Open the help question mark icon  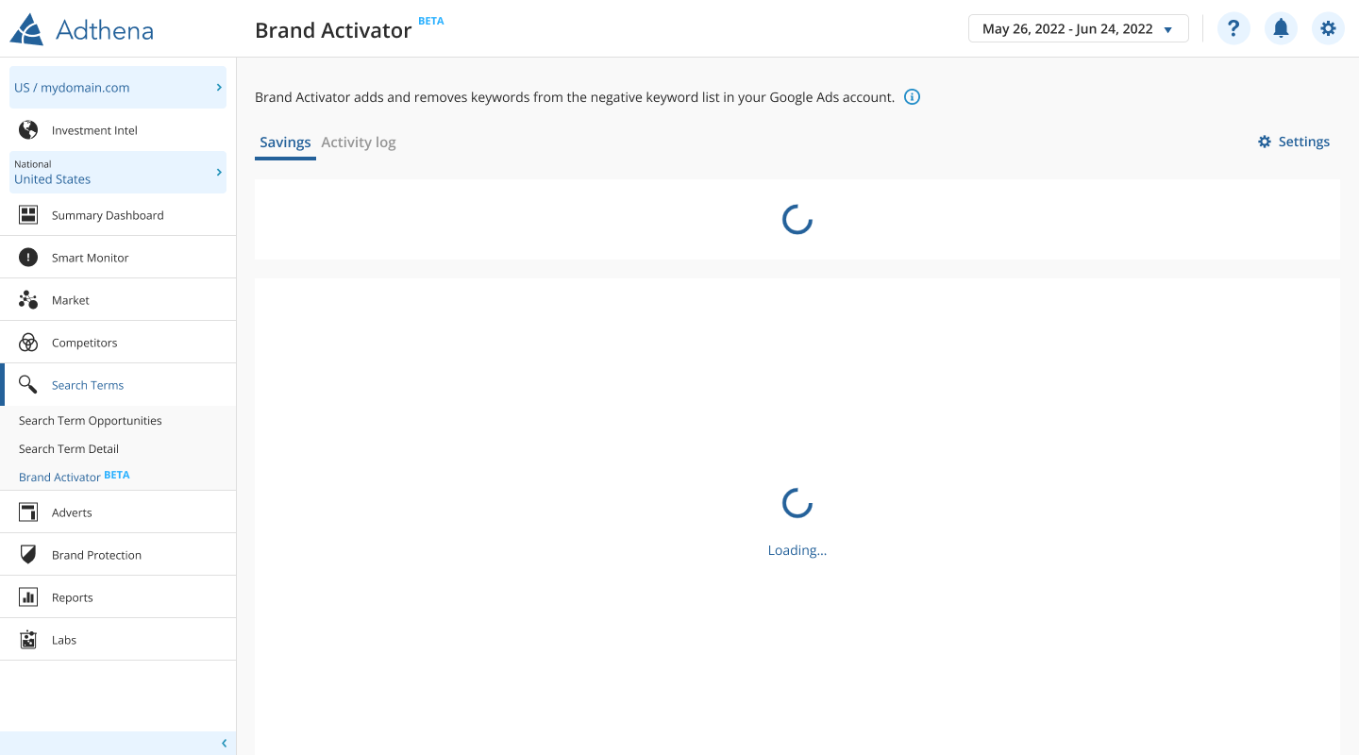pos(1233,28)
